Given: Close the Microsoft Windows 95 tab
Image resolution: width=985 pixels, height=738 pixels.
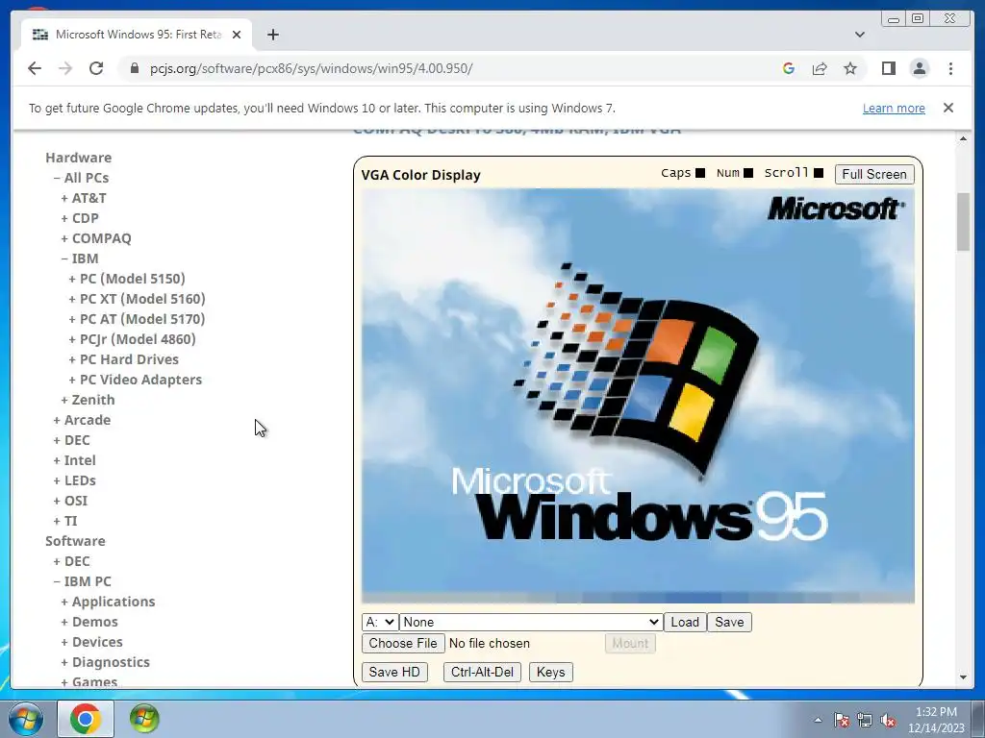Looking at the screenshot, I should [237, 35].
